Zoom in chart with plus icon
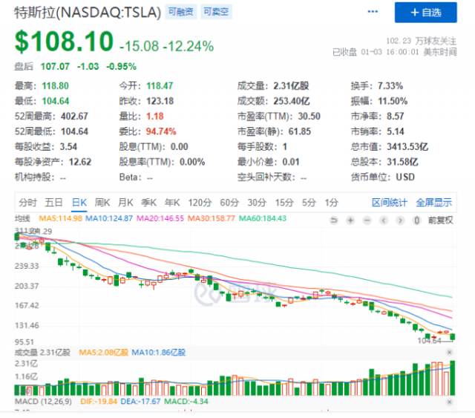475x418 pixels. pyautogui.click(x=350, y=221)
